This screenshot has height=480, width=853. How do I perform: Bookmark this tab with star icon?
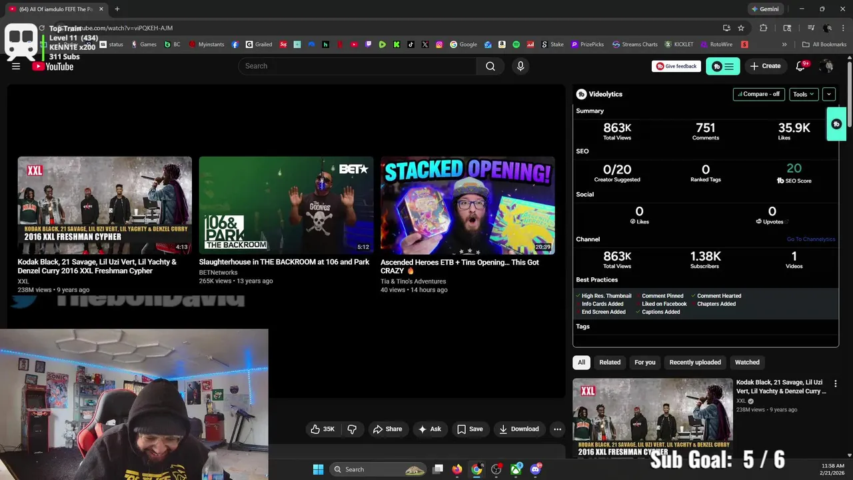[x=741, y=28]
